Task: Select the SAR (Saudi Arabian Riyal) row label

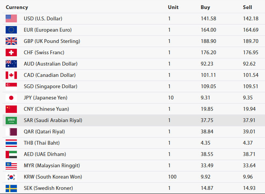Action: (x=53, y=120)
